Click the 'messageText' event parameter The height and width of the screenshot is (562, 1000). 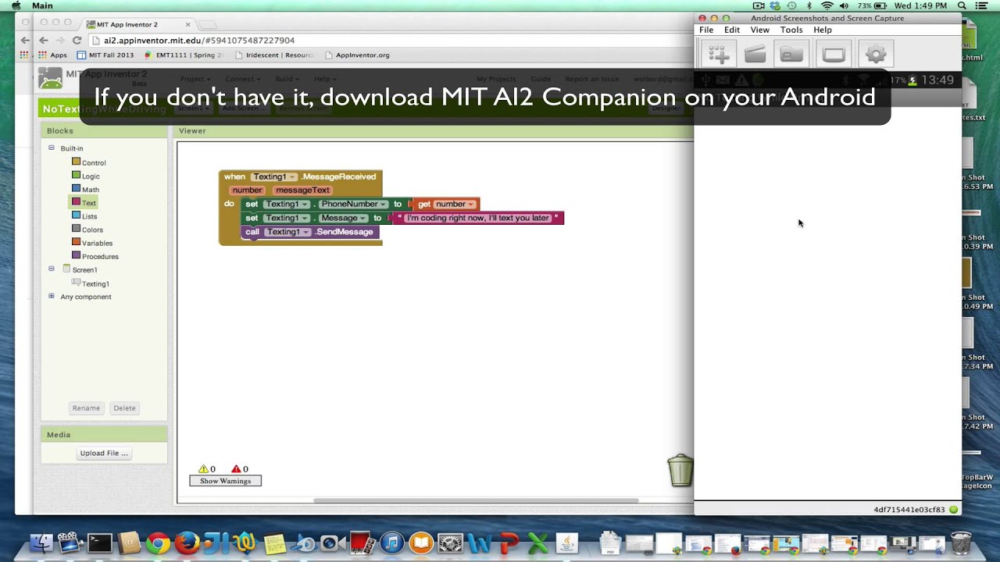(x=302, y=190)
